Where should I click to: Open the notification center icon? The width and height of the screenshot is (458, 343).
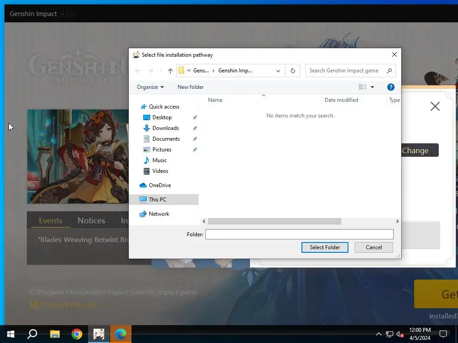click(443, 334)
